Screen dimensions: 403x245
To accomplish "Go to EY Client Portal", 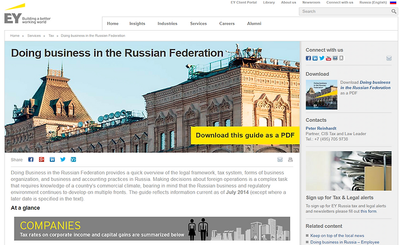I will [243, 2].
